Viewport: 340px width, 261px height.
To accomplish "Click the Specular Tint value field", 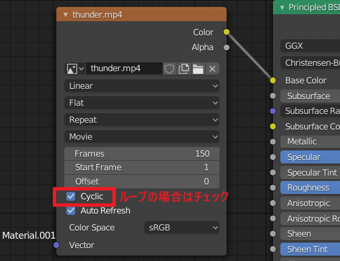I will [310, 172].
